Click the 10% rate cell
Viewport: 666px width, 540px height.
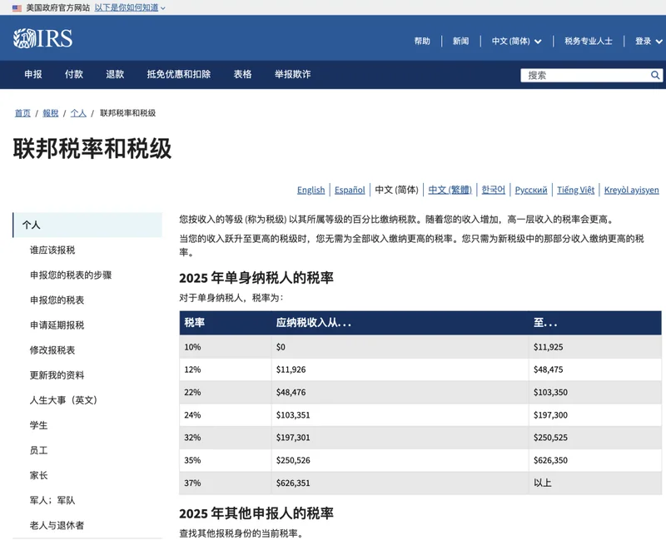click(x=225, y=347)
